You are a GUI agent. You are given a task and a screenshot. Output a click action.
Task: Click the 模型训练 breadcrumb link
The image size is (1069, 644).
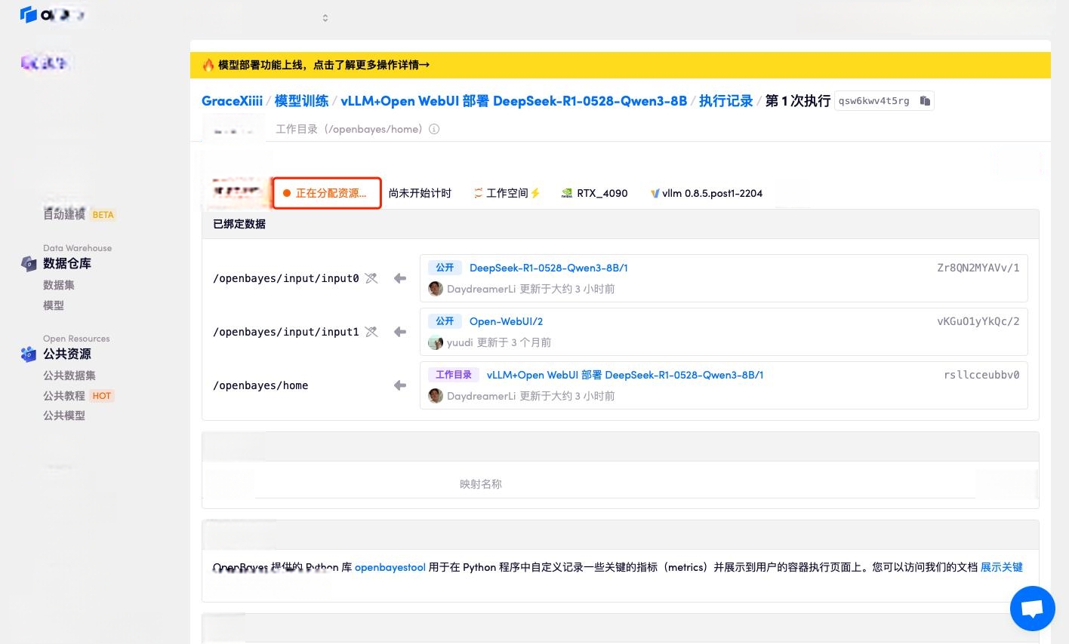pyautogui.click(x=301, y=101)
